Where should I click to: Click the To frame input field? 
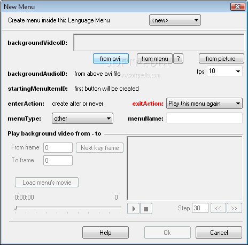pos(58,160)
